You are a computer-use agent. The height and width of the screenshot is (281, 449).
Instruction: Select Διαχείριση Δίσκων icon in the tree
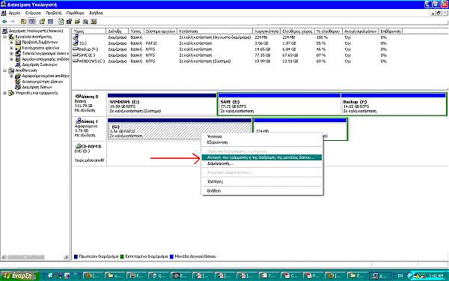[x=18, y=87]
